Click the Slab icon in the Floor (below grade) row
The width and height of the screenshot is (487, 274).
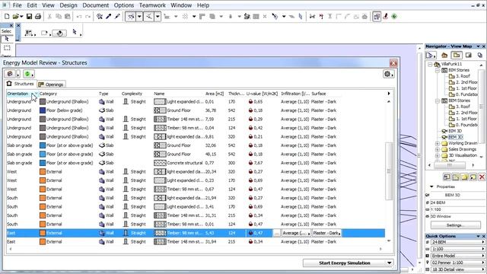coord(102,110)
